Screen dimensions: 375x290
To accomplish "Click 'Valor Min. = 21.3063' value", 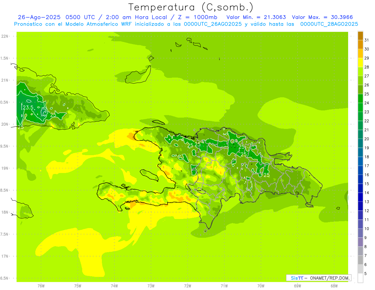I will [x=256, y=17].
